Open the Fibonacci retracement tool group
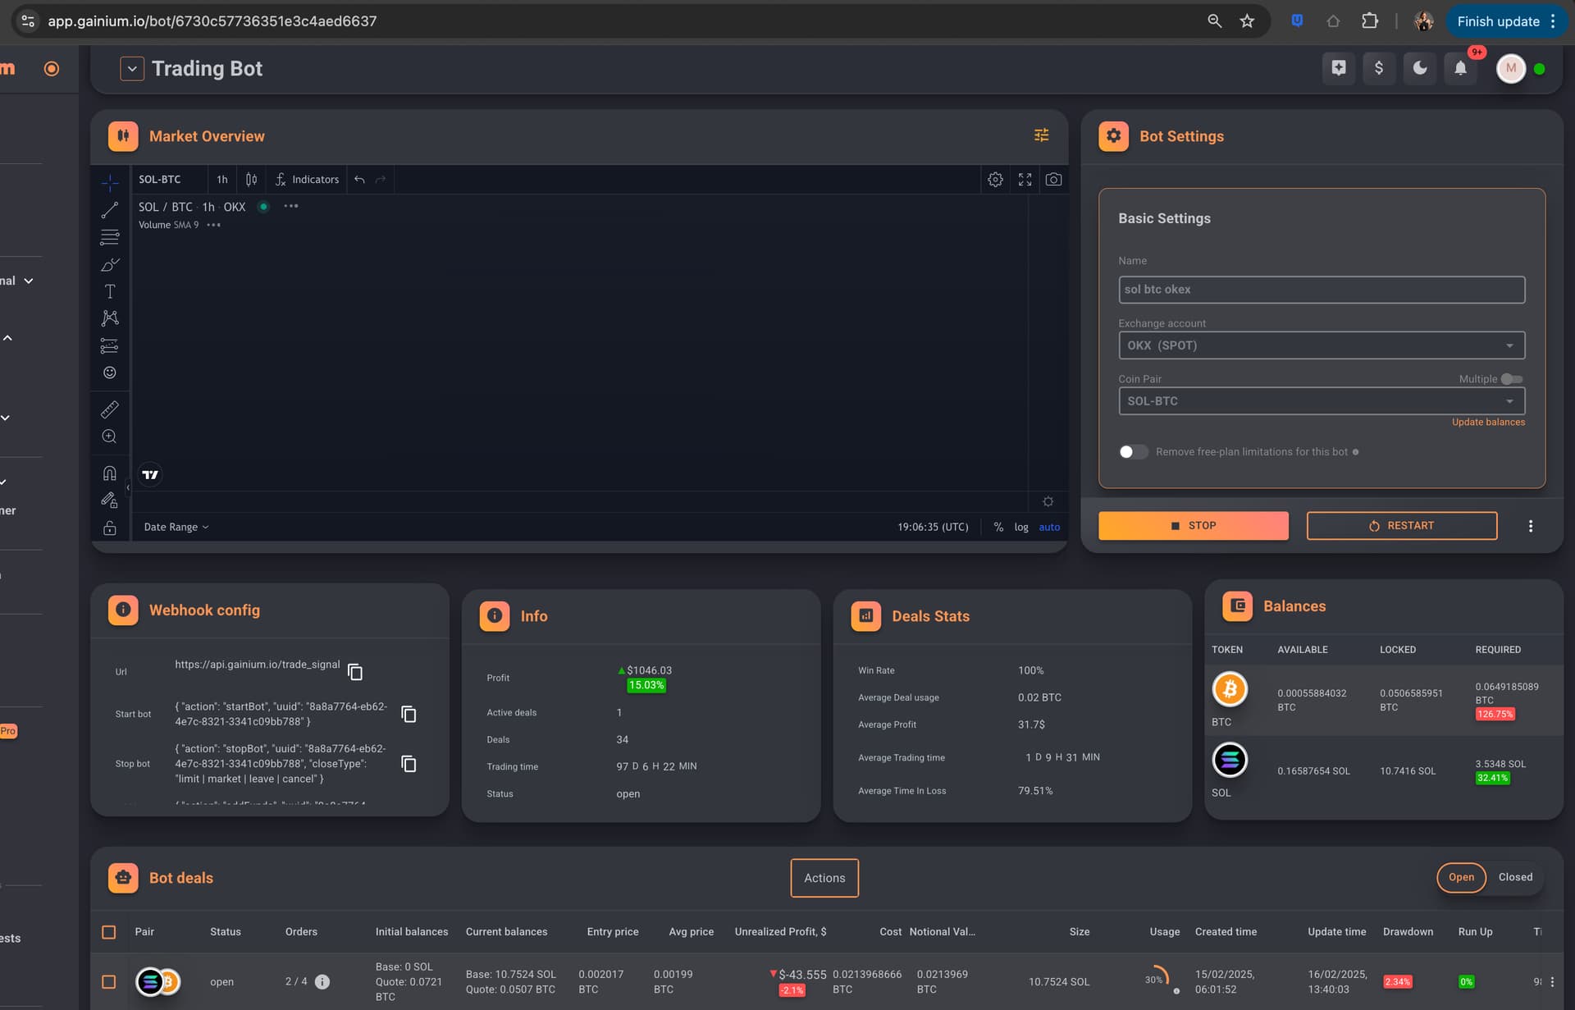 (x=110, y=237)
